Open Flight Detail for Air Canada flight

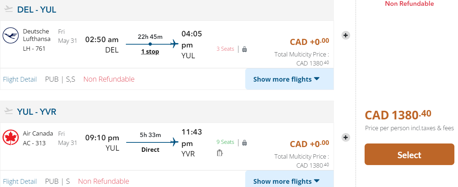pyautogui.click(x=20, y=182)
